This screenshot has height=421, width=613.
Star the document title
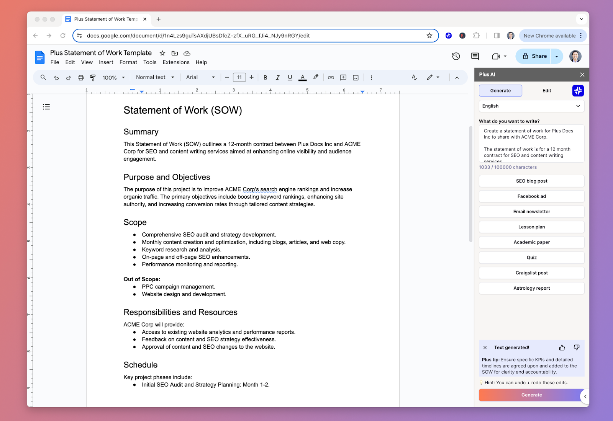162,53
